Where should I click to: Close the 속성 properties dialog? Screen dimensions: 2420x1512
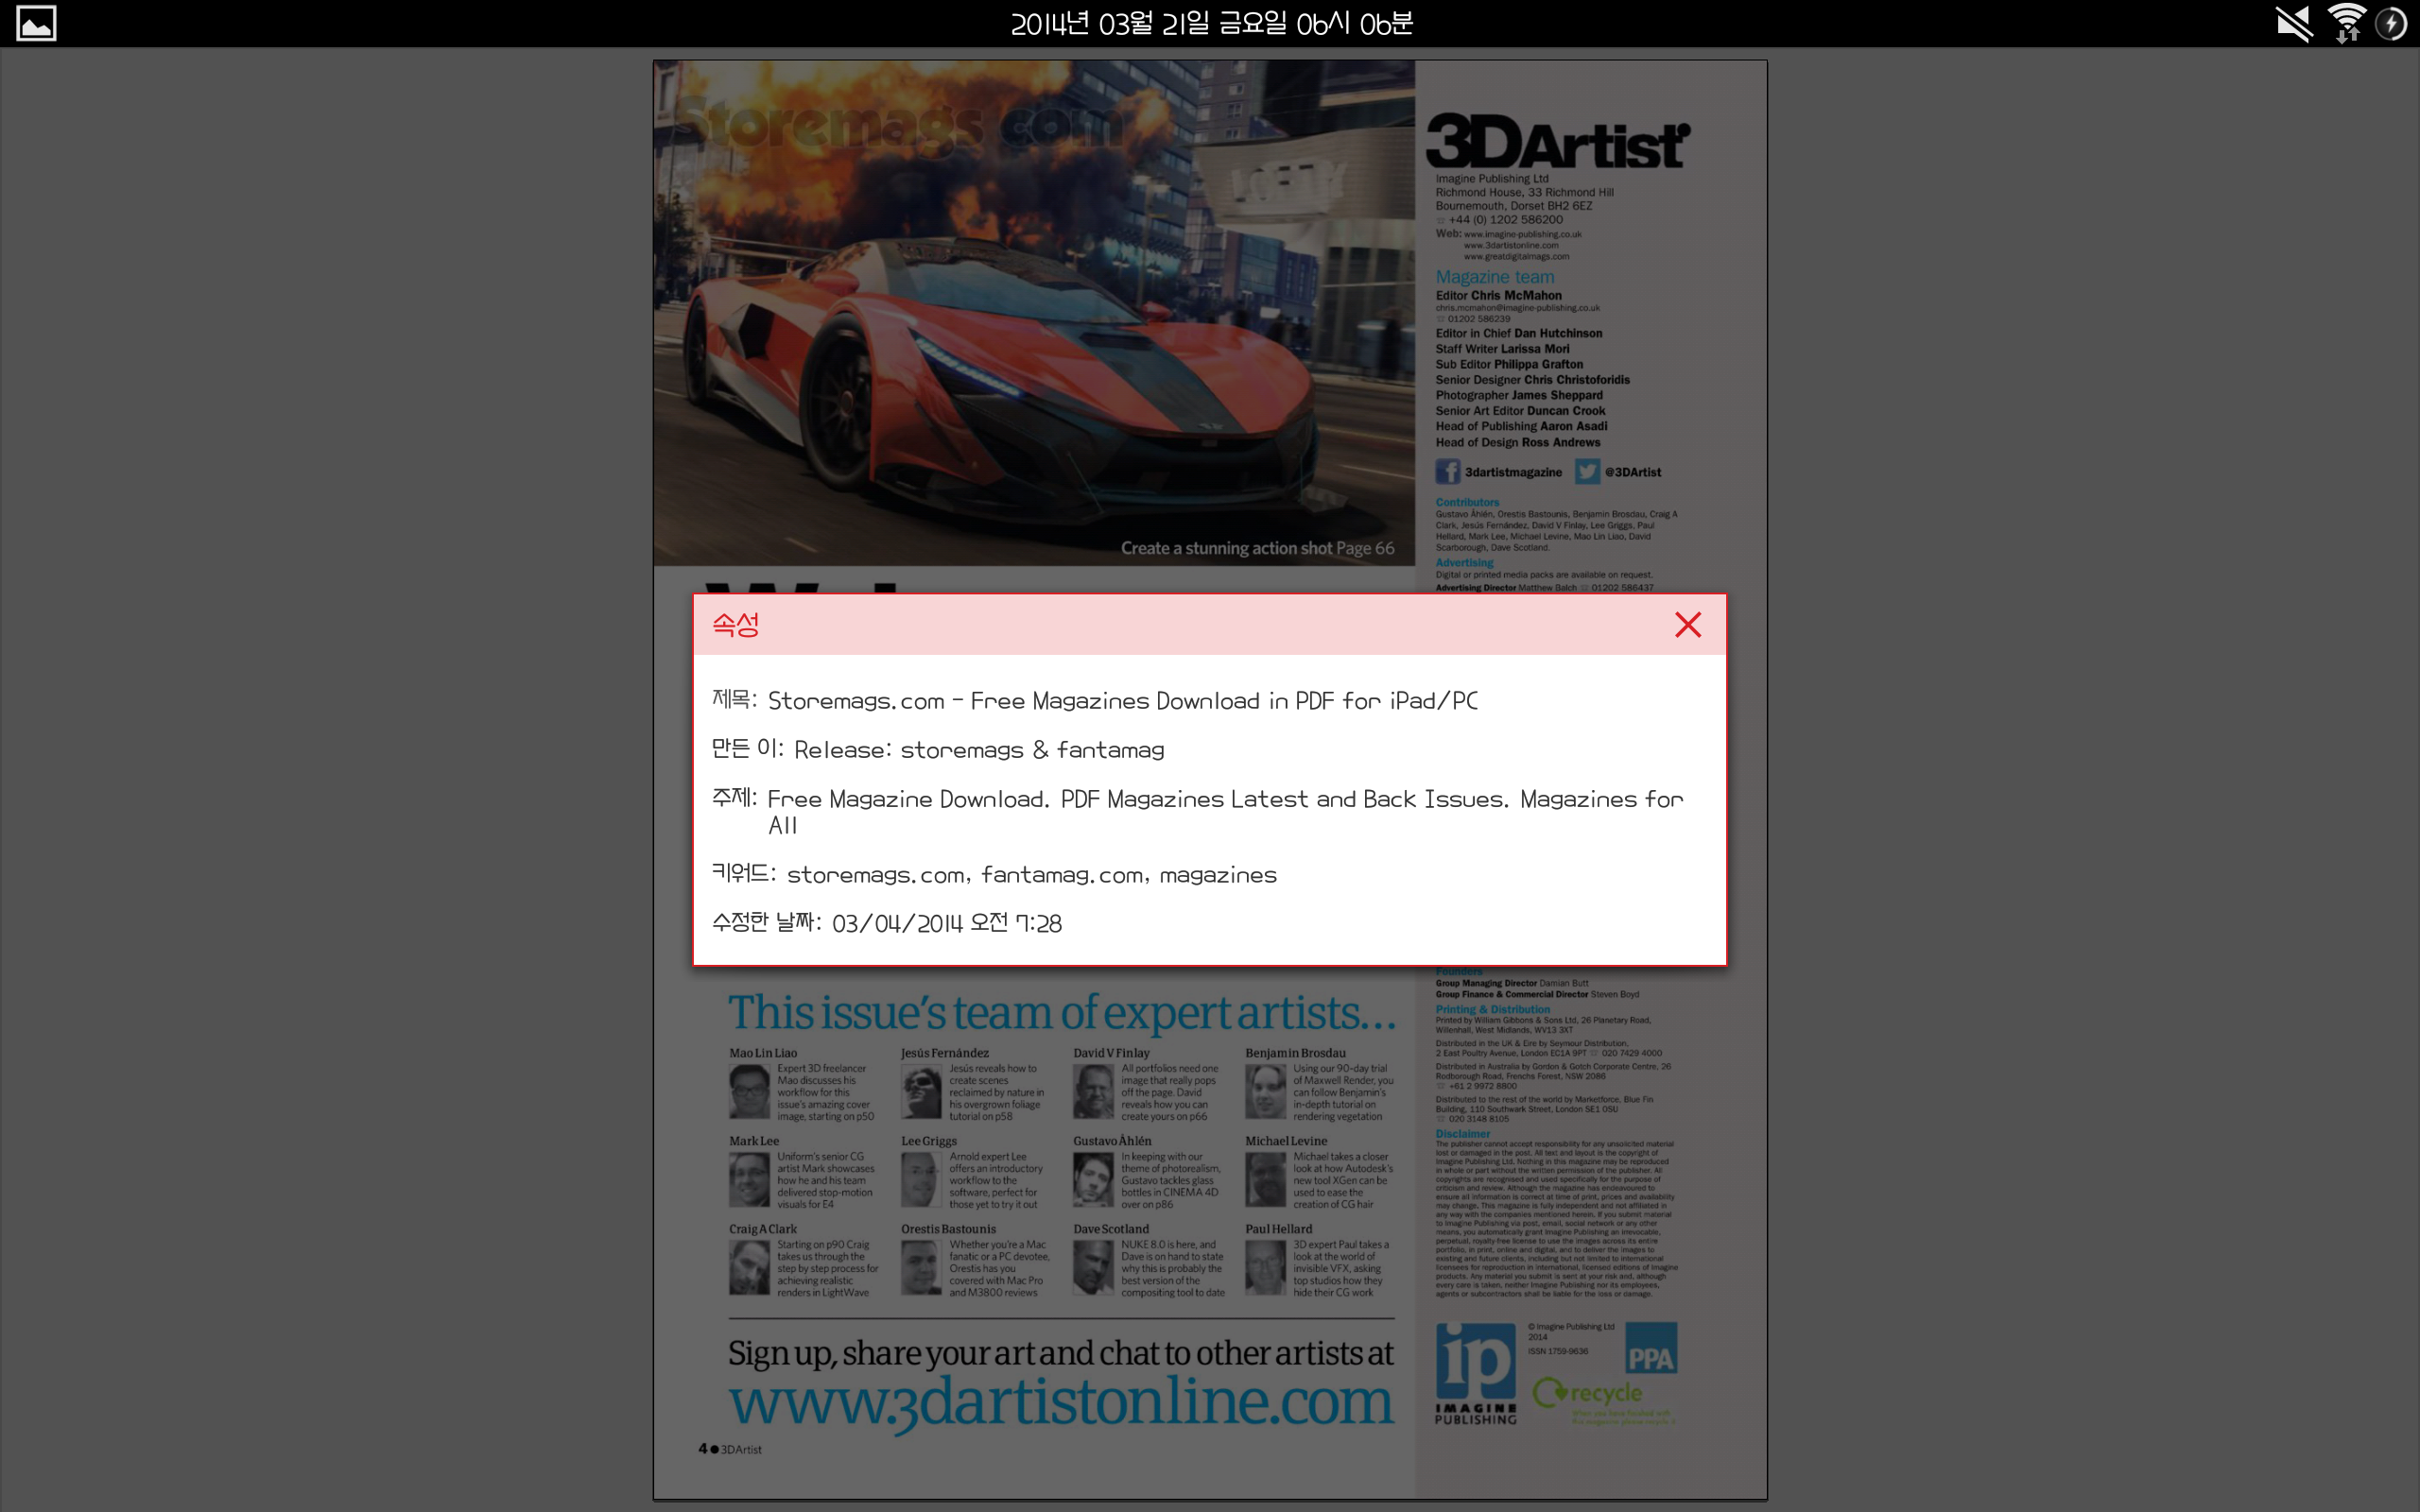[1687, 625]
